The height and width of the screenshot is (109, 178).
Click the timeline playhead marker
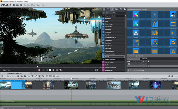(x=71, y=79)
